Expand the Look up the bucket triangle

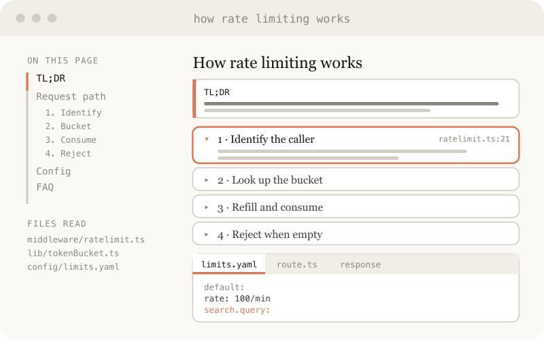(x=207, y=180)
